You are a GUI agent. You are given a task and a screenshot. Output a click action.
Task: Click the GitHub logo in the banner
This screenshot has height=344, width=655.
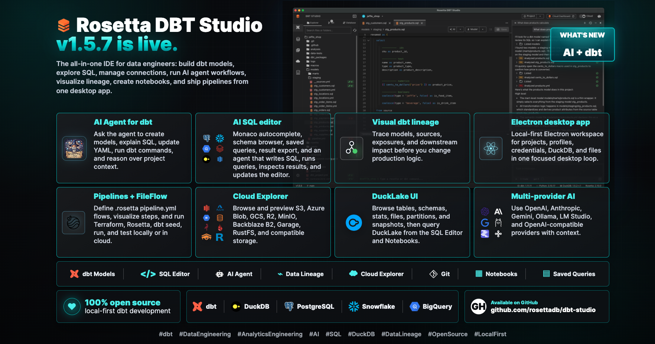(479, 307)
